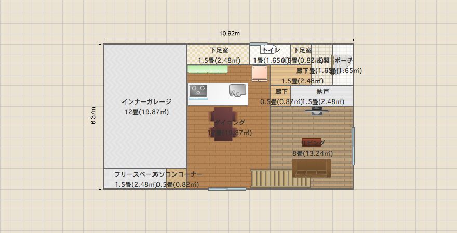Click the ポーチ porch area

(343, 70)
